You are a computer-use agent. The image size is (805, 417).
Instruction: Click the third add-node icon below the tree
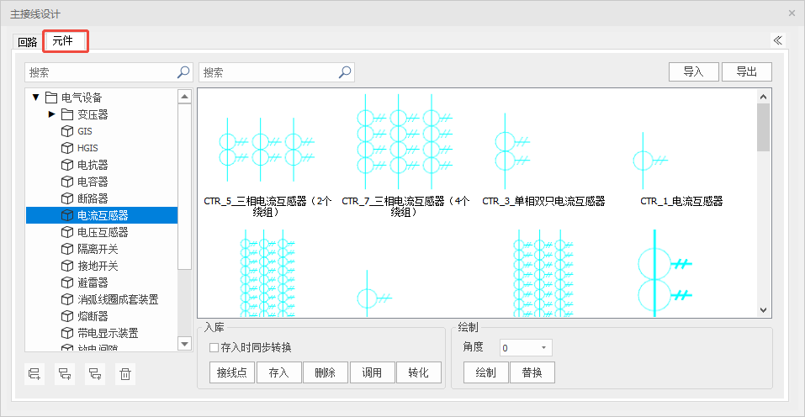pyautogui.click(x=95, y=374)
